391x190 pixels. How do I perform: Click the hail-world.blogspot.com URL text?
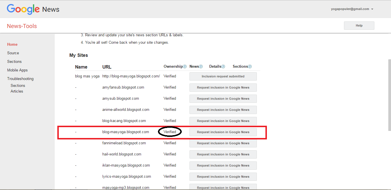(122, 154)
